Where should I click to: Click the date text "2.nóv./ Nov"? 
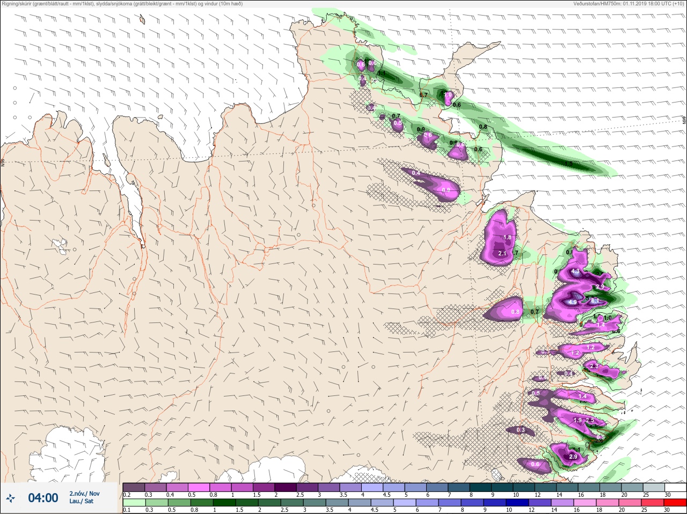(84, 493)
